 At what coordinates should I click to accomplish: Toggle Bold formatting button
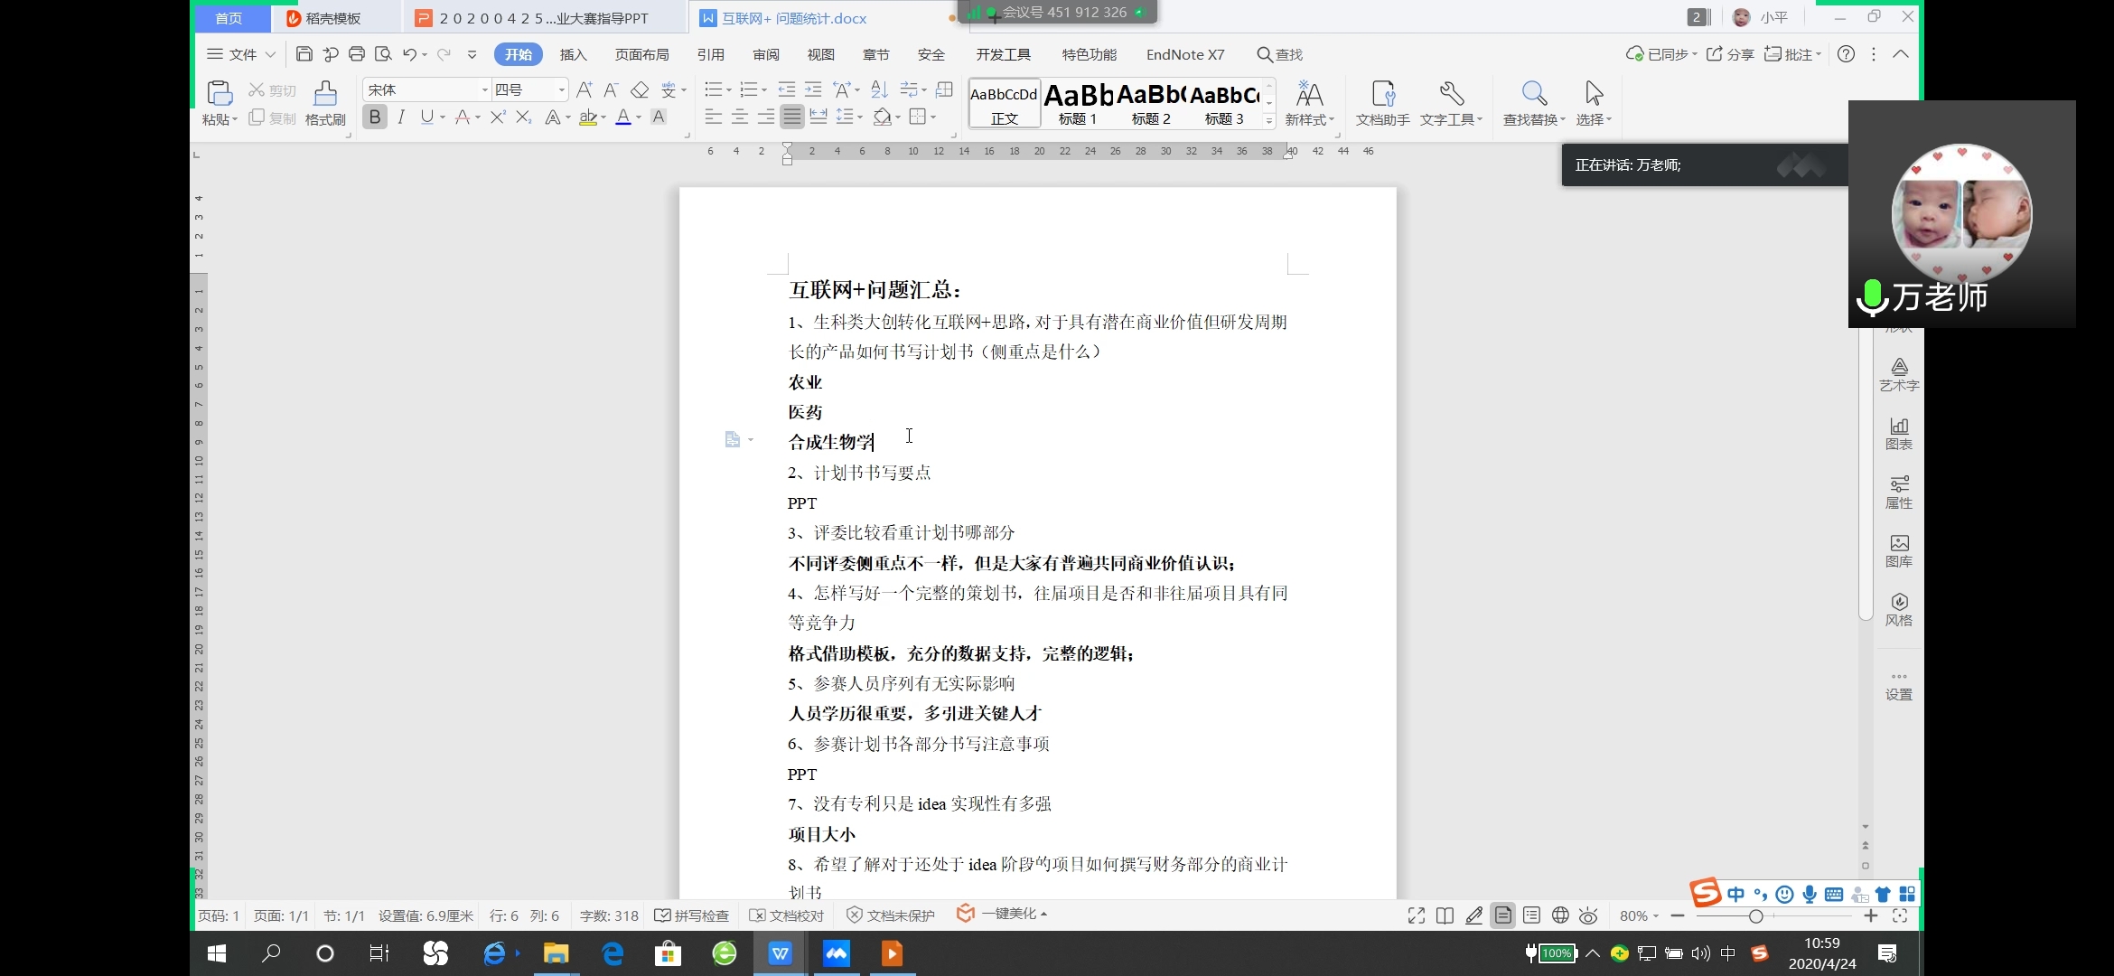(375, 117)
